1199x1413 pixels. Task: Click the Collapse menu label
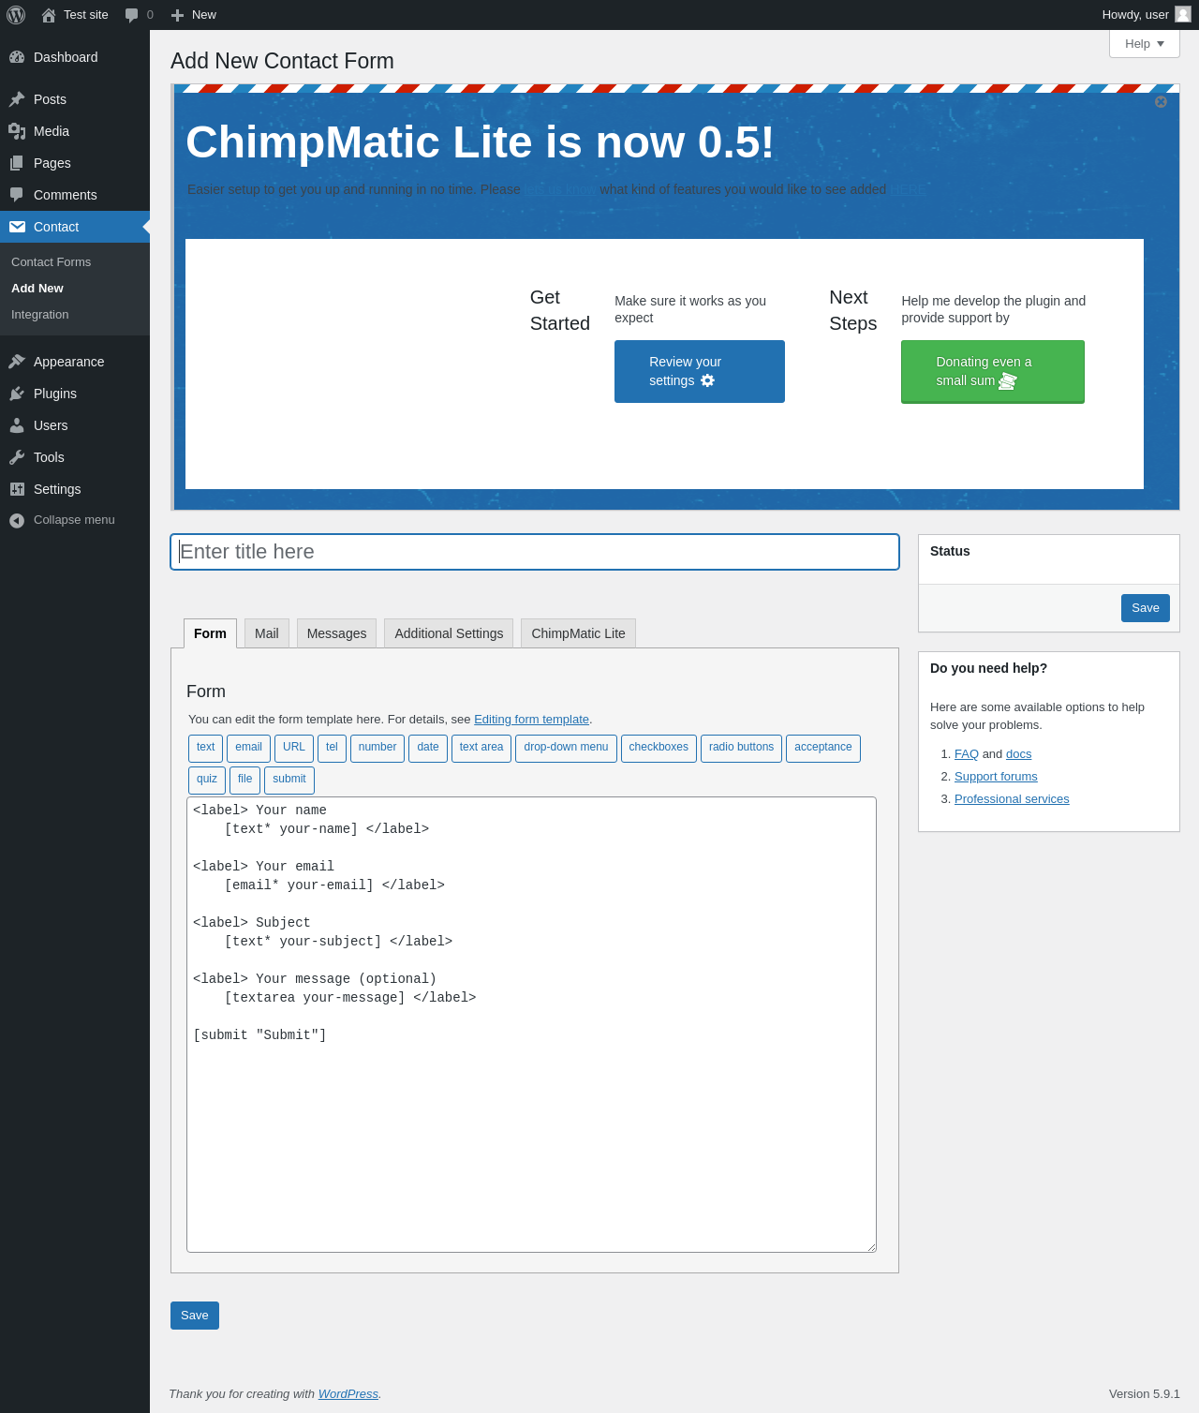[74, 520]
